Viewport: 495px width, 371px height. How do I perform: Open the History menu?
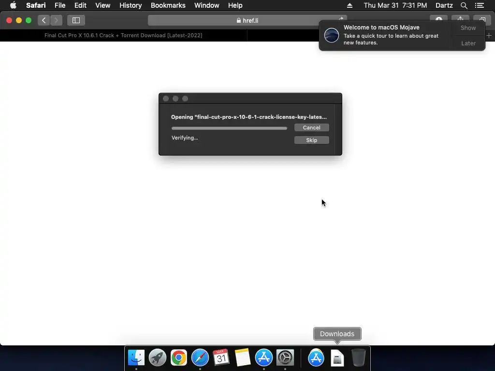click(x=131, y=5)
